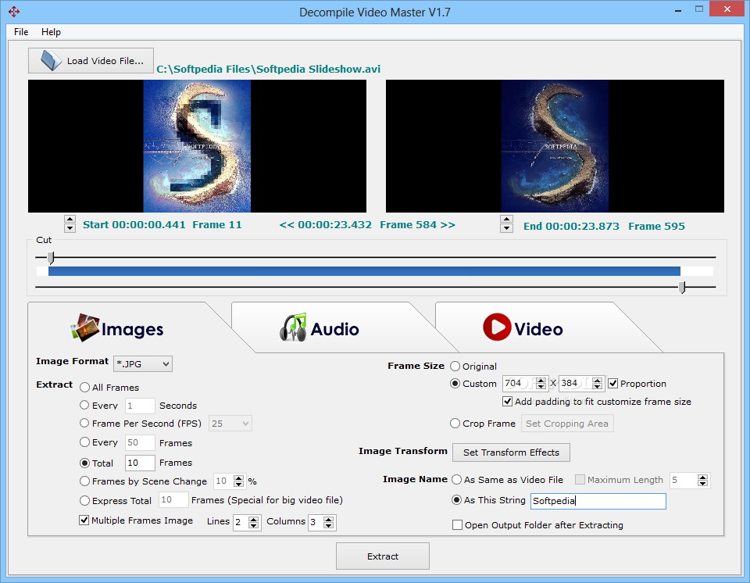750x583 pixels.
Task: Uncheck the Proportion checkbox
Action: (613, 384)
